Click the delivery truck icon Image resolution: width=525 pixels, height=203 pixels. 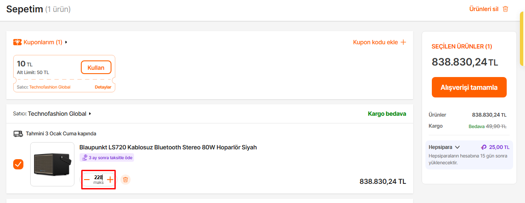[18, 134]
